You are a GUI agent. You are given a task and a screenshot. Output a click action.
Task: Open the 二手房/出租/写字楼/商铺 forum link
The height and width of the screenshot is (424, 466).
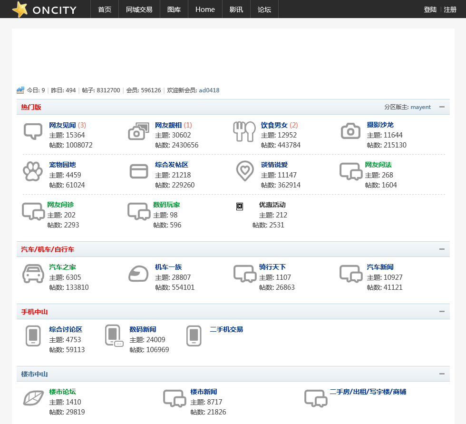(368, 392)
